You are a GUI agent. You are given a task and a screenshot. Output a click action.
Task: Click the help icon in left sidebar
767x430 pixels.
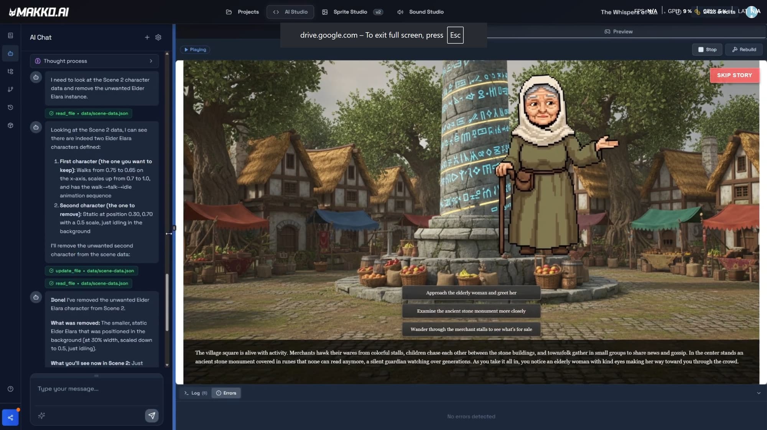[x=10, y=389]
